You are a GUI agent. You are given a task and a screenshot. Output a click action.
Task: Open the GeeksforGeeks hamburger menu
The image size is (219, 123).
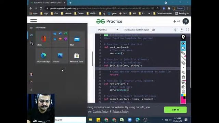(34, 21)
